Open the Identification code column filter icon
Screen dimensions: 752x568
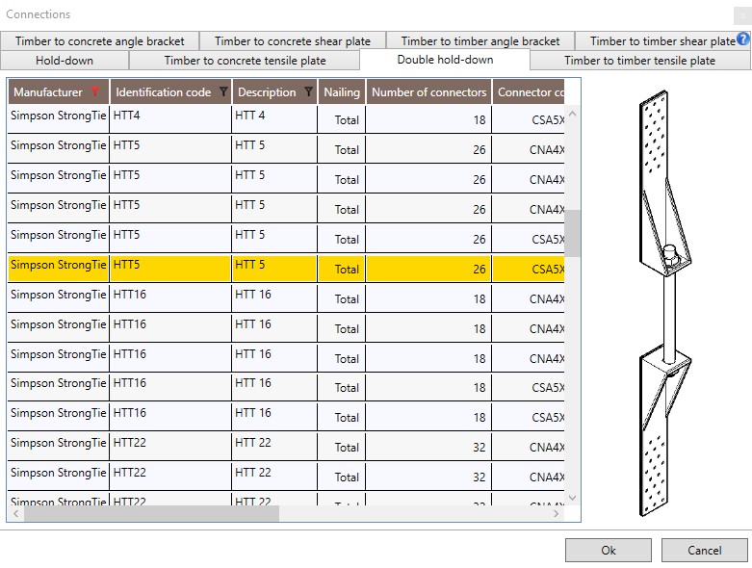[x=223, y=91]
